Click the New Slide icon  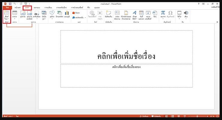point(7,15)
